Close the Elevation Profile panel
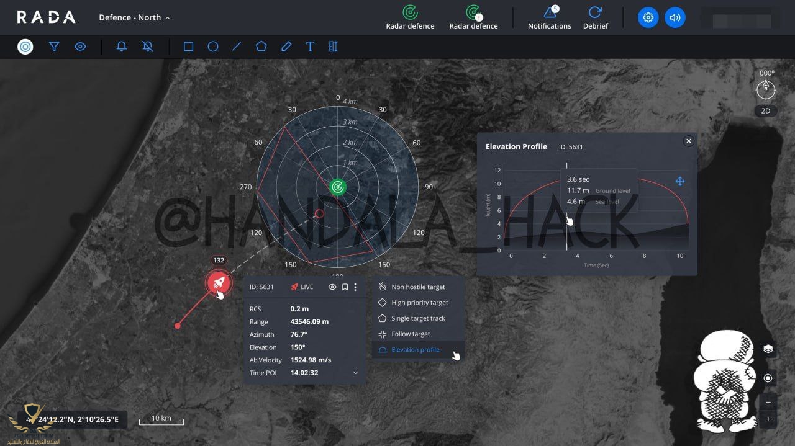Image resolution: width=795 pixels, height=446 pixels. tap(688, 141)
